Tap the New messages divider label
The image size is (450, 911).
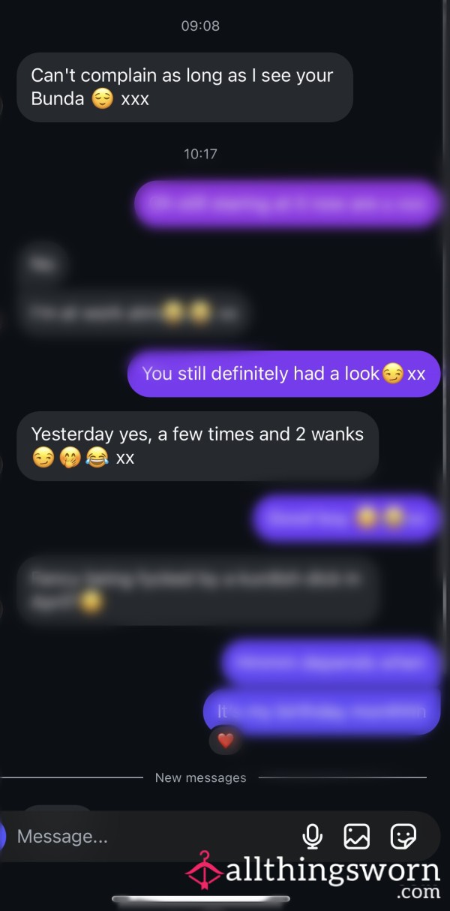[200, 777]
